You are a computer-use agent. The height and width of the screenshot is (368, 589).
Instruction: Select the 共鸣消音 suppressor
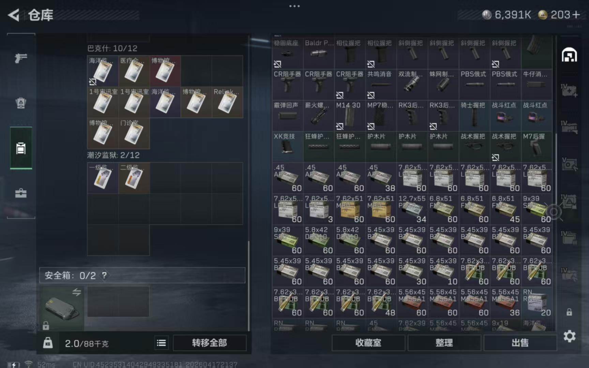point(381,84)
